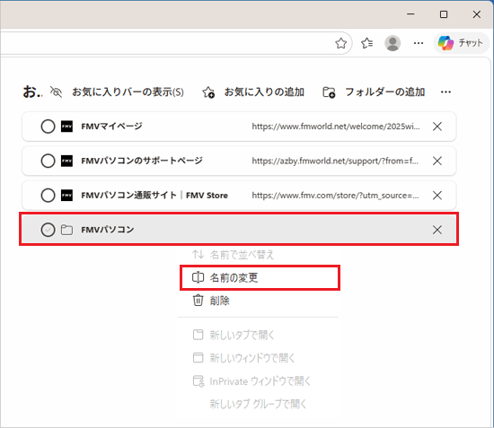Choose 名前の変更 in context menu
This screenshot has width=494, height=428.
pos(260,277)
